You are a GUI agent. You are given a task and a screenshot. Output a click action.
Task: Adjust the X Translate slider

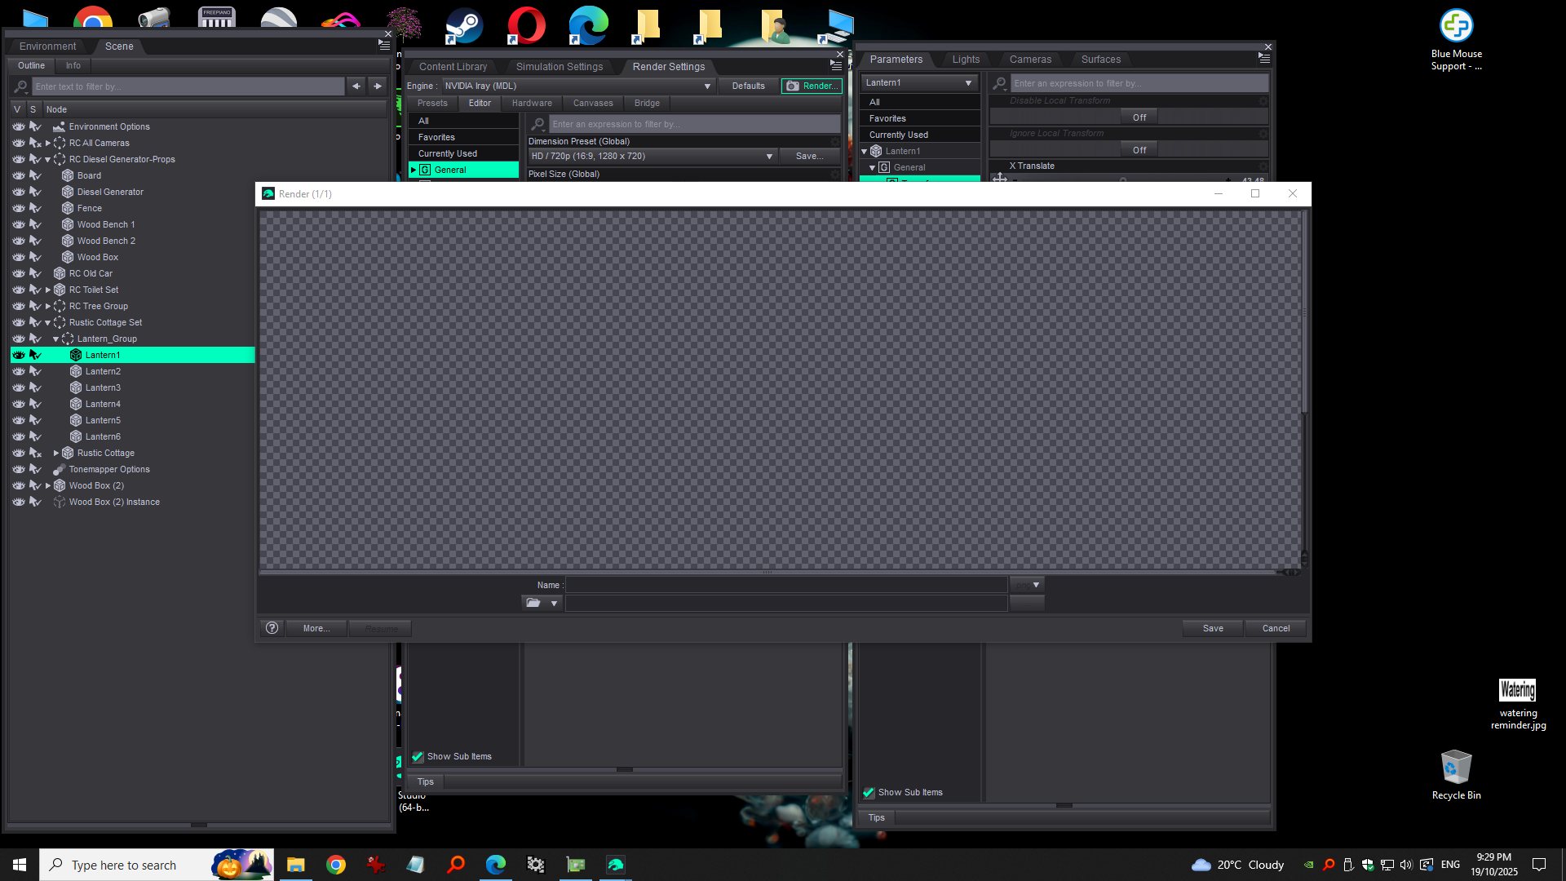point(1123,180)
